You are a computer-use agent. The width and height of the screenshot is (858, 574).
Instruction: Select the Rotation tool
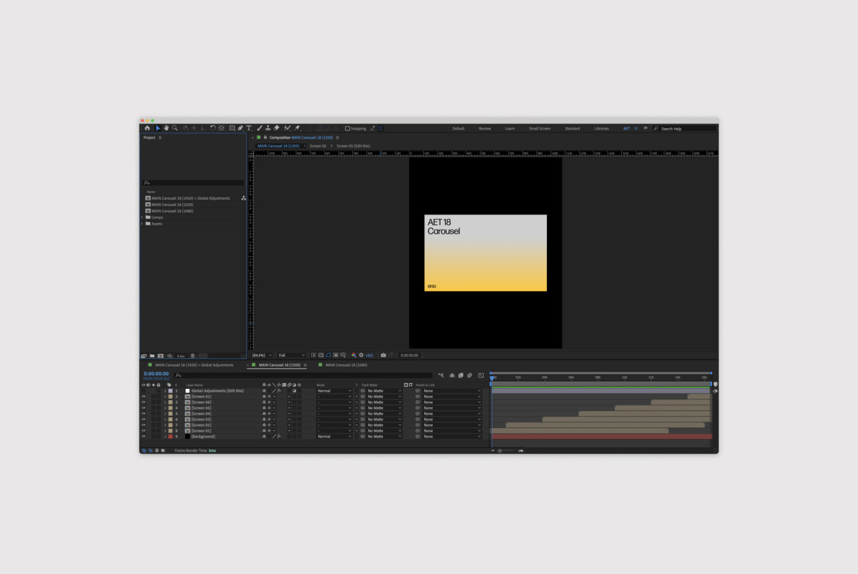tap(213, 128)
